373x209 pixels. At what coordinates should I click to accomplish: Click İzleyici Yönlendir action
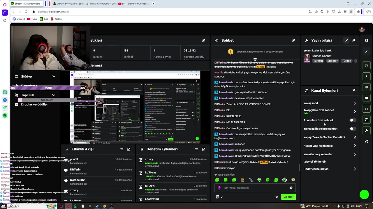315,162
